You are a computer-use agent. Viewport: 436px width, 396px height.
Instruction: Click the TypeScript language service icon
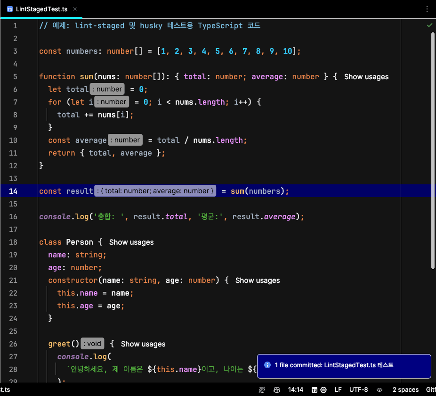(315, 390)
